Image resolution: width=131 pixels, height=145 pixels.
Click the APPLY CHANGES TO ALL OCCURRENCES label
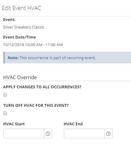click(x=42, y=87)
